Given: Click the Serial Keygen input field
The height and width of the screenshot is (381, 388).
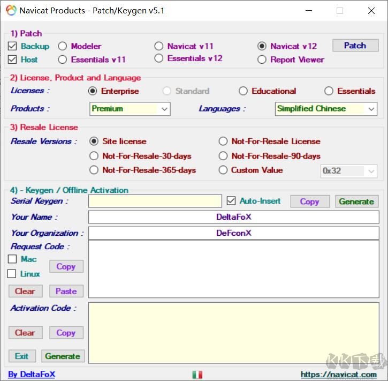Looking at the screenshot, I should tap(155, 201).
